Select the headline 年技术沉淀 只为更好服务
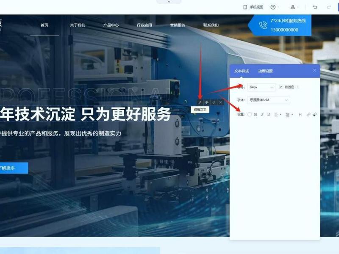Screen dimensions: 339x254 click(86, 113)
